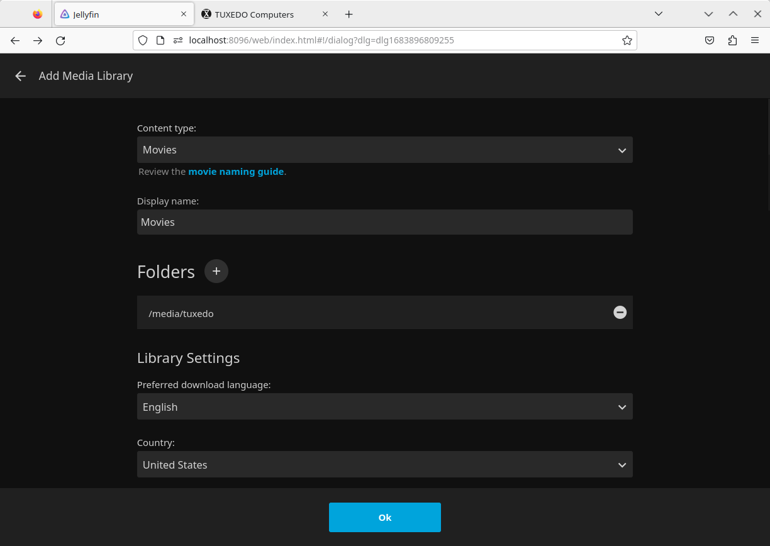Viewport: 770px width, 546px height.
Task: Open the browser extensions icon
Action: point(732,40)
